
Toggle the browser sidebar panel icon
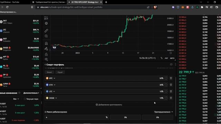pyautogui.click(x=212, y=7)
